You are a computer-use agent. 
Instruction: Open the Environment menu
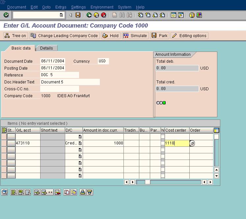tap(102, 7)
